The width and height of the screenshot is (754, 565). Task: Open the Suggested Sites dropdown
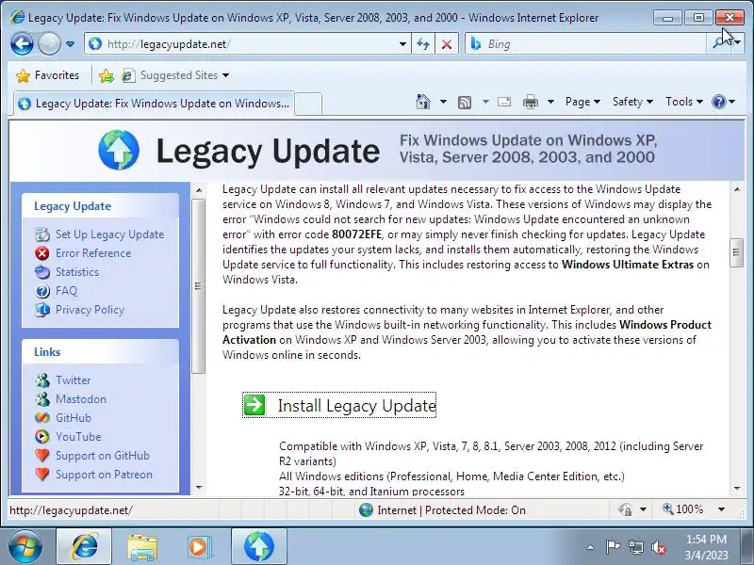click(x=175, y=75)
